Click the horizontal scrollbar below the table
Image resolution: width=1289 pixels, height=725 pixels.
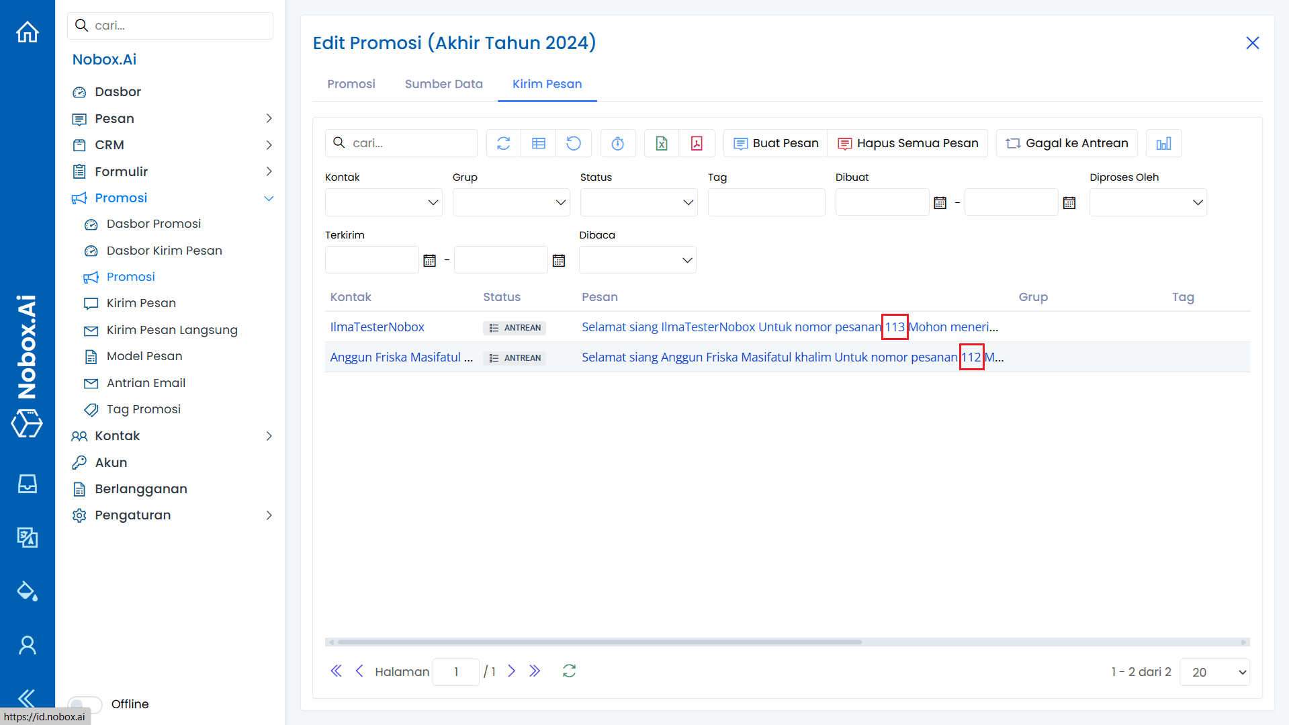pyautogui.click(x=598, y=642)
